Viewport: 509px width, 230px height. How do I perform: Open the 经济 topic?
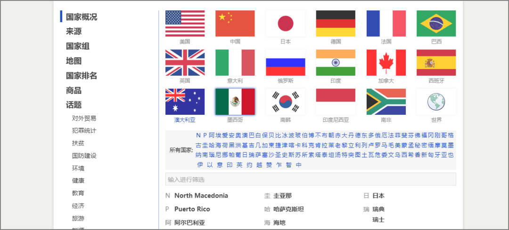tap(78, 206)
